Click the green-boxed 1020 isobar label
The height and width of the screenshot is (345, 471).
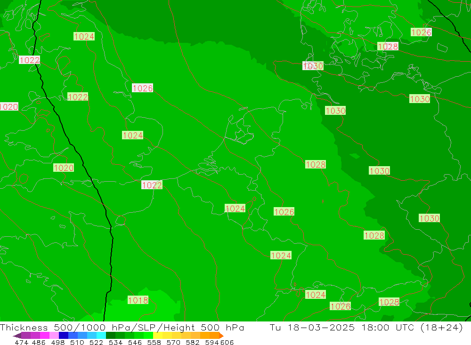[64, 168]
